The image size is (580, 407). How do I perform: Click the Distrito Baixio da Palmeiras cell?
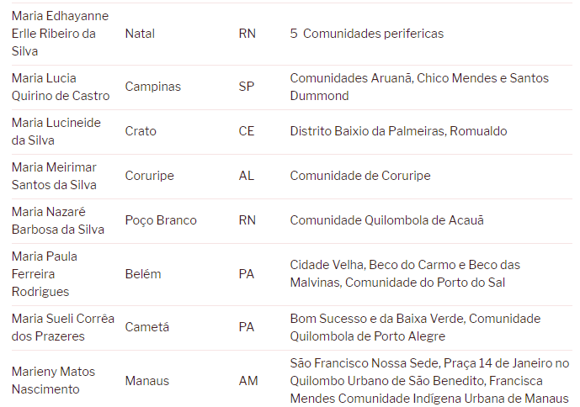click(x=398, y=131)
